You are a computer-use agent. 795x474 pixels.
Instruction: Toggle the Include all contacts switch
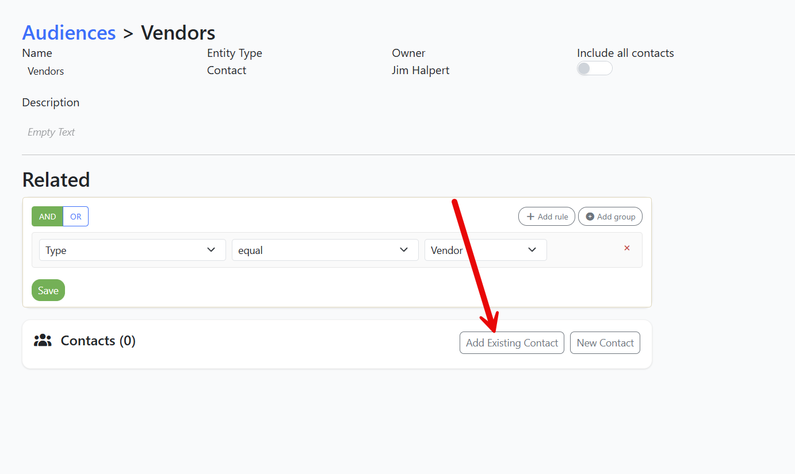pos(595,68)
